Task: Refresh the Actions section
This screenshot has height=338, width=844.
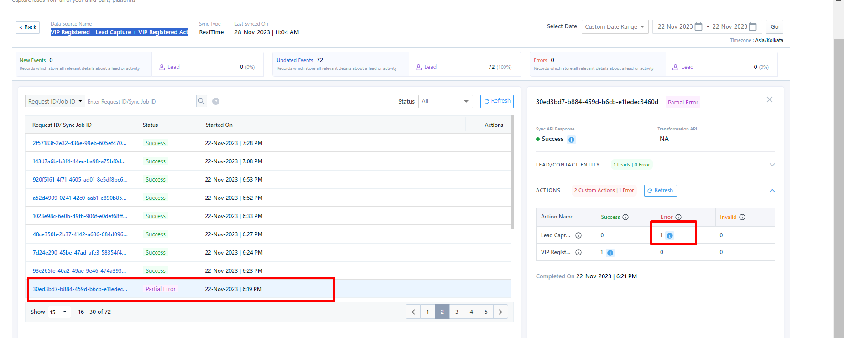Action: coord(660,191)
